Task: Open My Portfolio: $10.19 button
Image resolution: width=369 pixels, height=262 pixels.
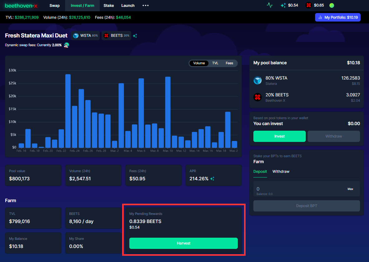Action: [338, 17]
